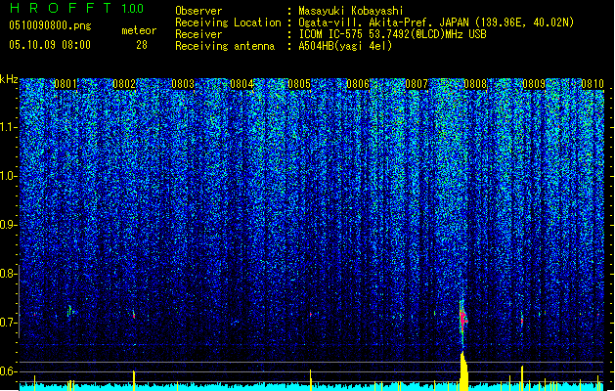Click the HROFFT title text
Image resolution: width=615 pixels, height=391 pixels.
[61, 8]
